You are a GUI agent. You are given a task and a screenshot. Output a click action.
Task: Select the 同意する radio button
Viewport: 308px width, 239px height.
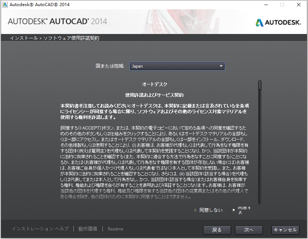click(x=234, y=210)
